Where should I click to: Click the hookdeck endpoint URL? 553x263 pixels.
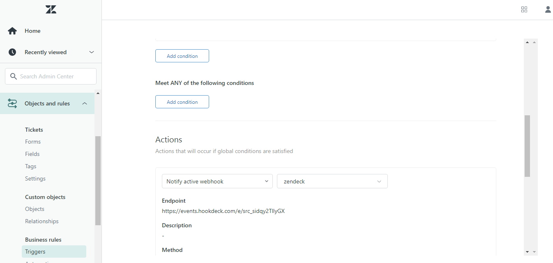pos(224,211)
